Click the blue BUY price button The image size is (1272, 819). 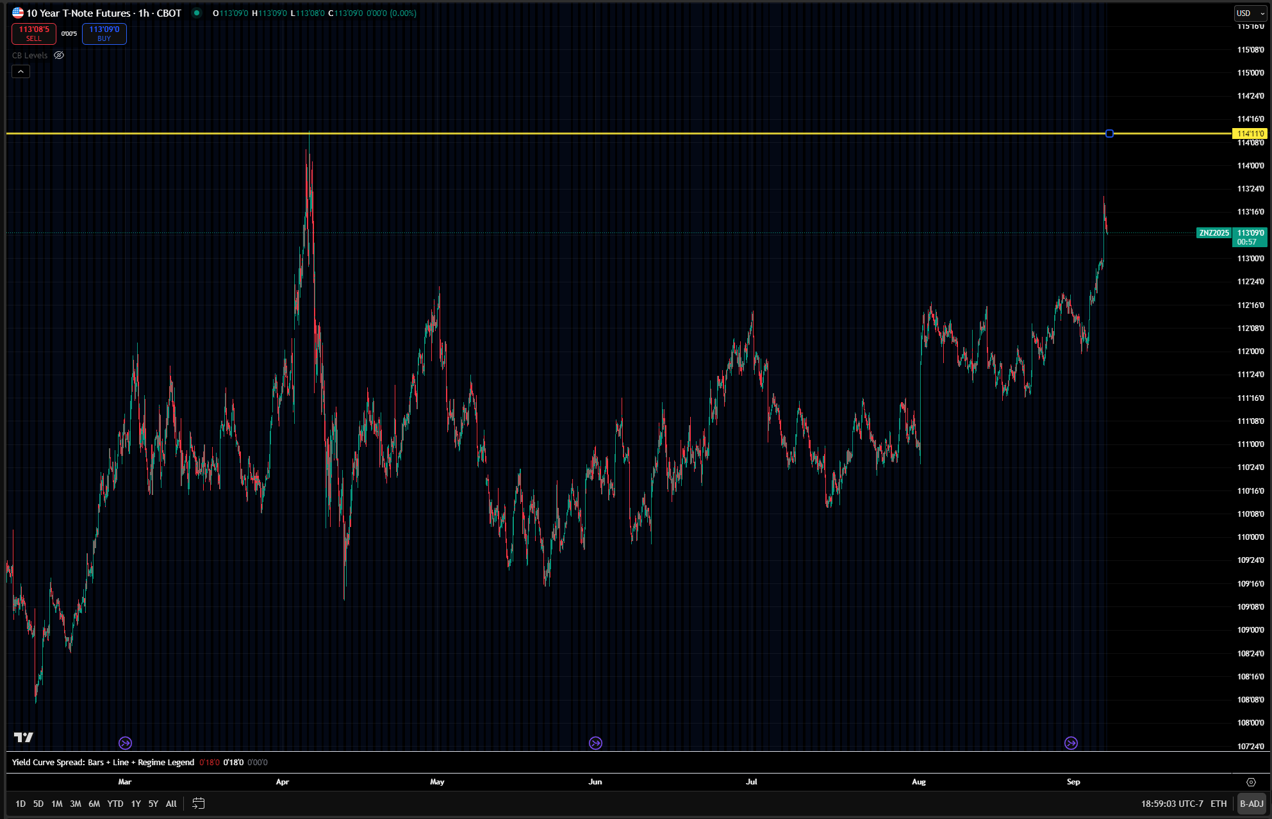[x=104, y=33]
